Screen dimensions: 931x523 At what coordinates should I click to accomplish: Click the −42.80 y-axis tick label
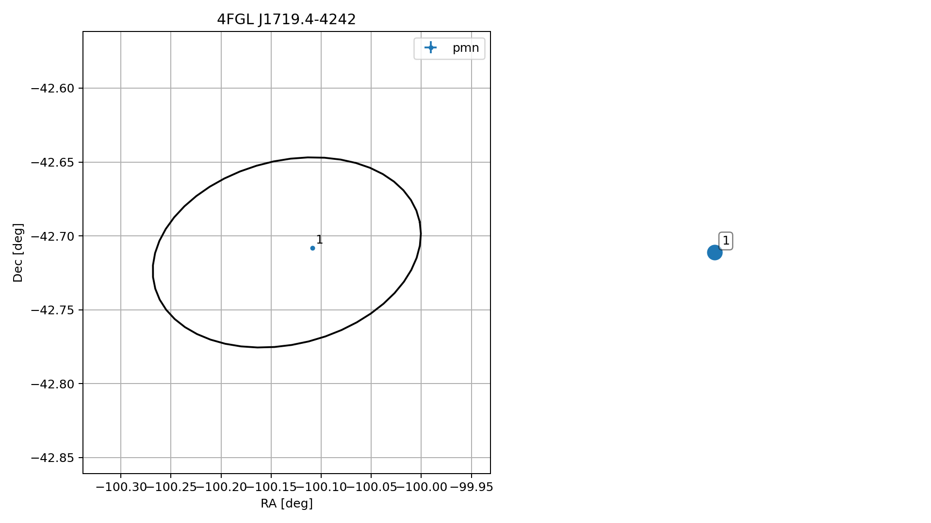click(x=53, y=384)
